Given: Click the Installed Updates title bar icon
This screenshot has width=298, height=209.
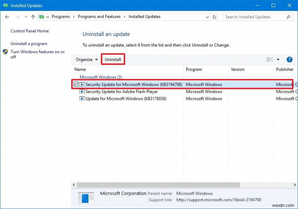Looking at the screenshot, I should (6, 5).
